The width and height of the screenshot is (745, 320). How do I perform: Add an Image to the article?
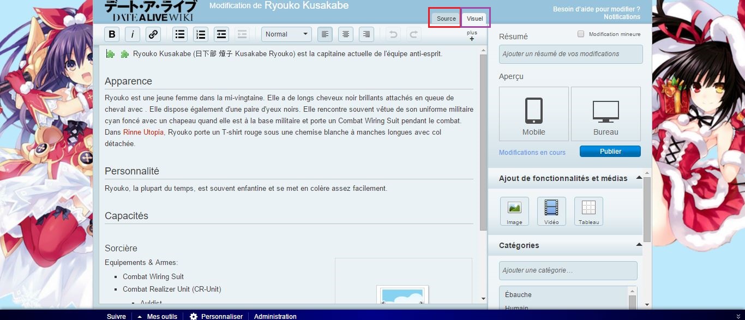click(x=514, y=212)
